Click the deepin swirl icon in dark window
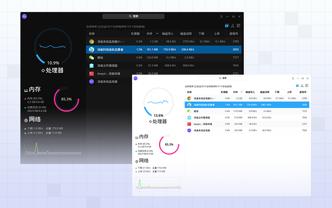The image size is (332, 208). coord(91,49)
